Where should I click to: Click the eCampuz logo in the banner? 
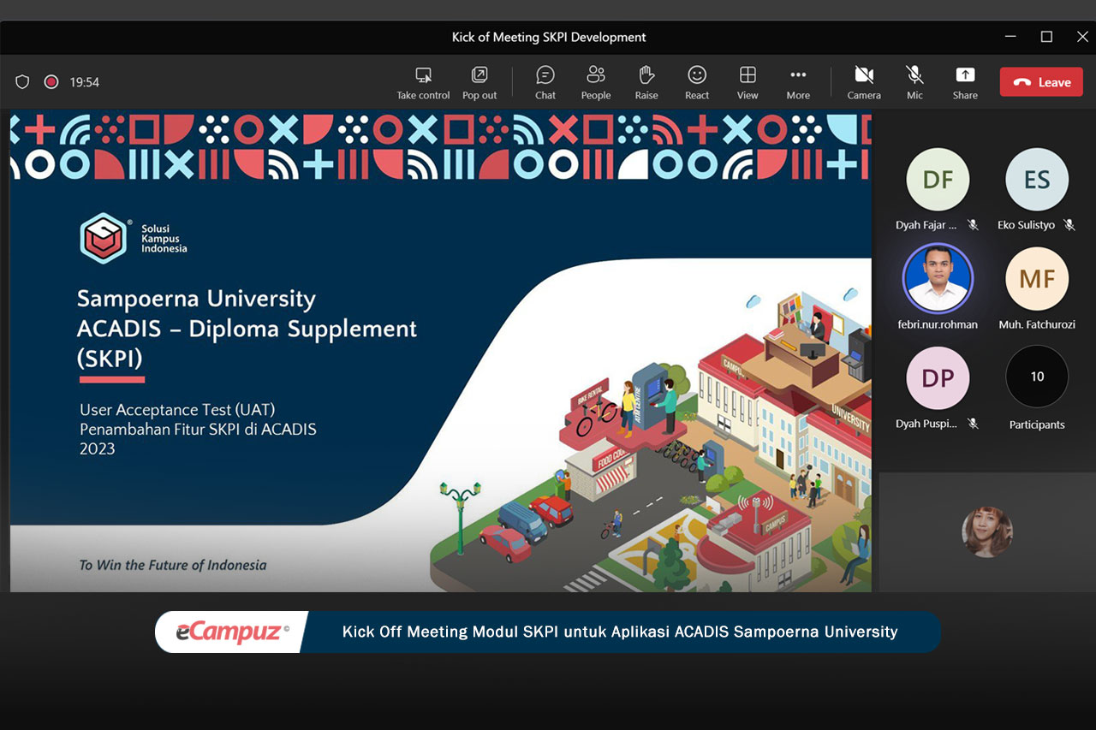click(x=232, y=632)
